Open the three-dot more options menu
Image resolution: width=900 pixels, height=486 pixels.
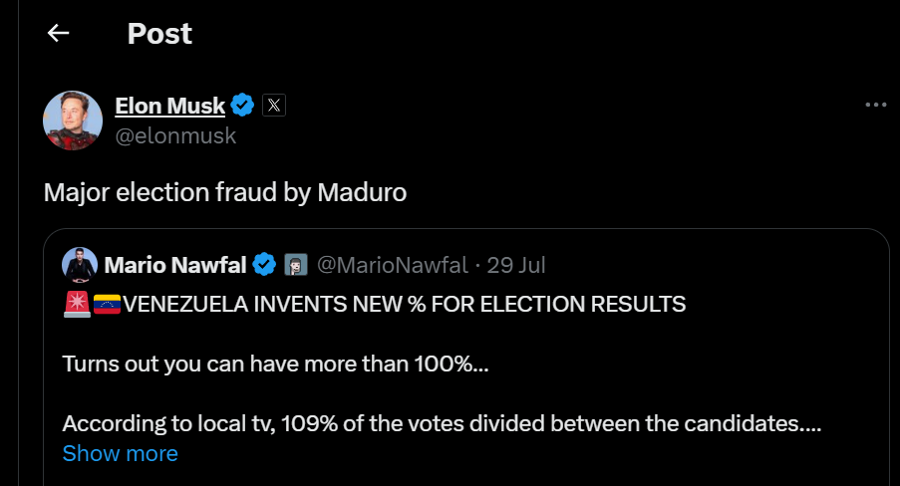point(876,105)
